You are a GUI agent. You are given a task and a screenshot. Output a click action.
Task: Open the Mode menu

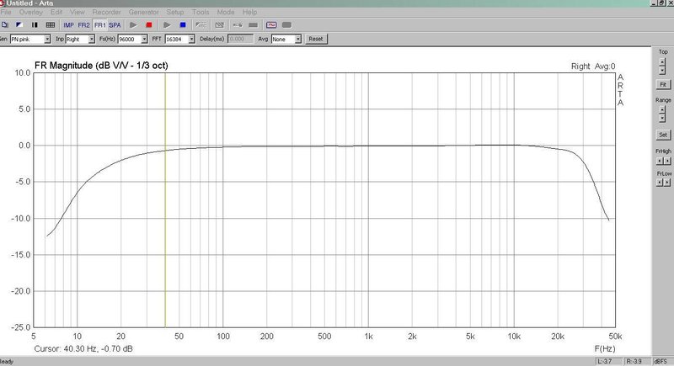coord(226,12)
